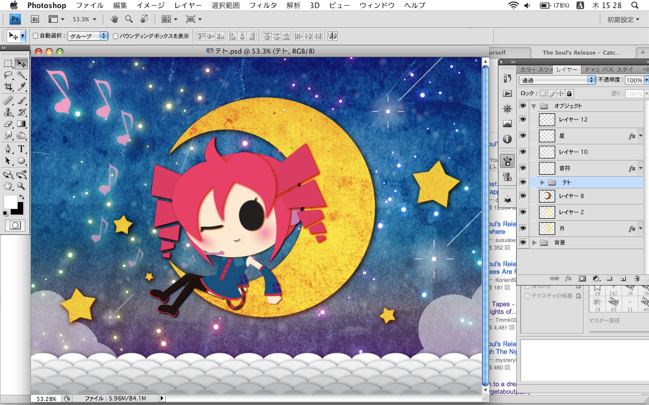Select the Eraser tool
Viewport: 649px width, 405px height.
[8, 124]
